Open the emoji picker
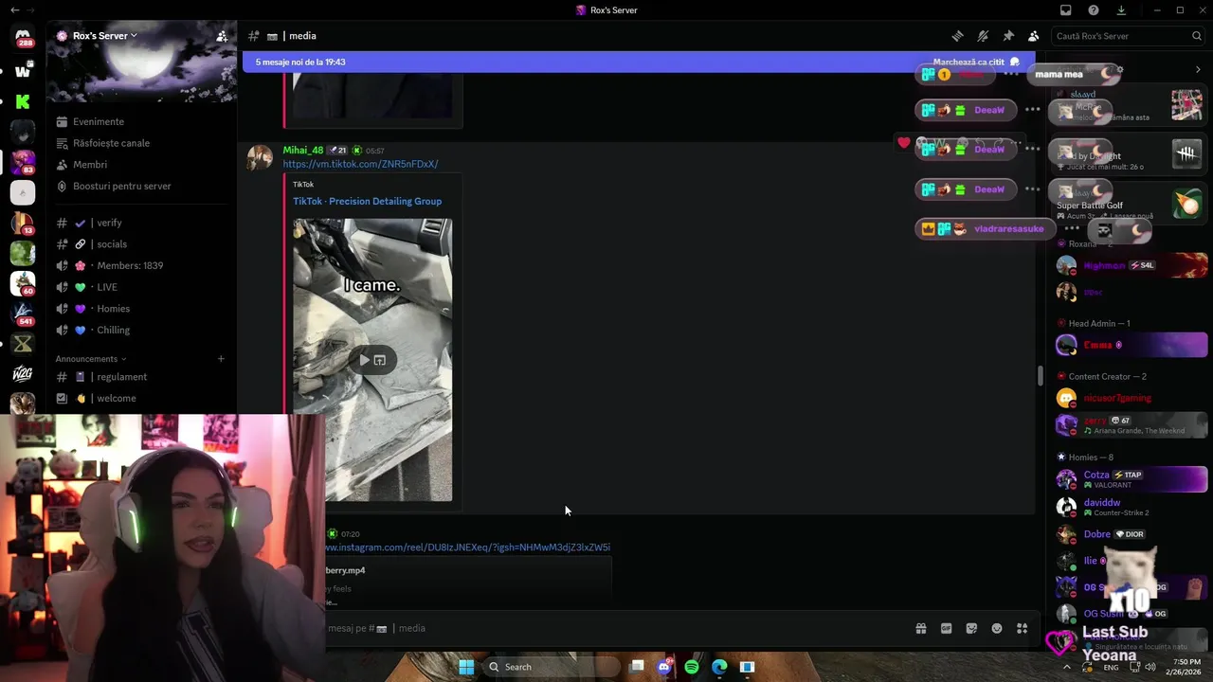This screenshot has height=682, width=1213. [x=997, y=628]
